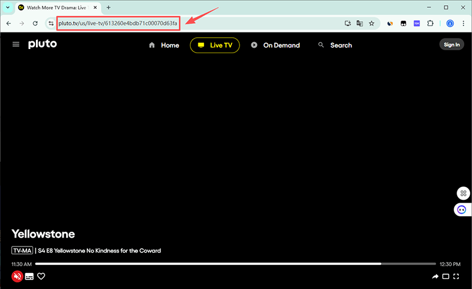Toggle closed captions icon
The height and width of the screenshot is (289, 472).
(x=29, y=277)
